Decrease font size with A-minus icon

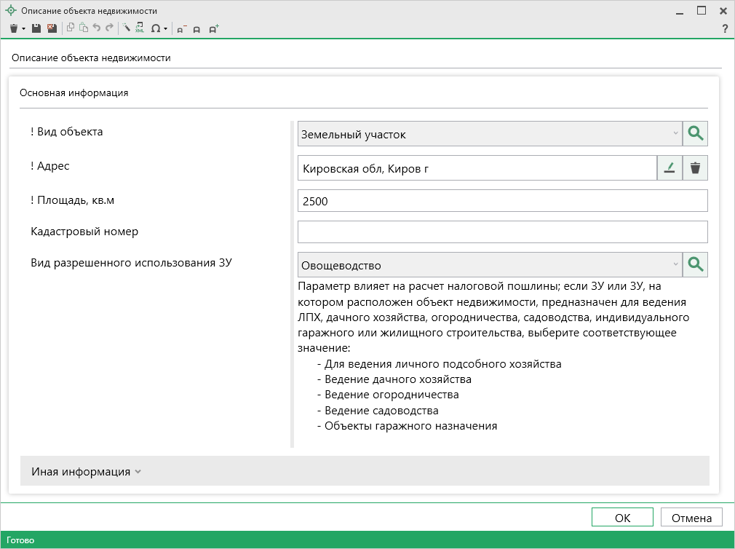pos(182,29)
